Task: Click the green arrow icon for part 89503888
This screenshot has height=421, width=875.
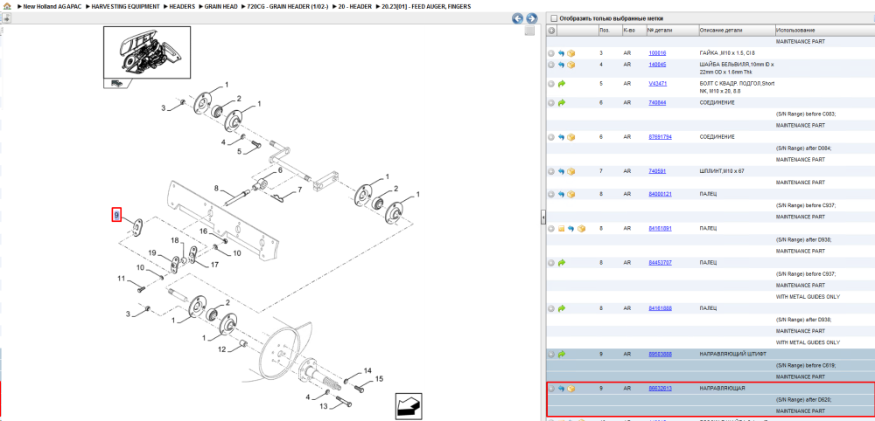Action: 562,354
